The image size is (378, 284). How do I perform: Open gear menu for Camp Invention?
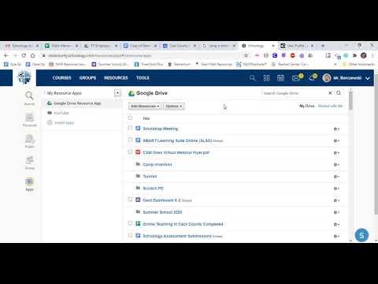pos(336,165)
